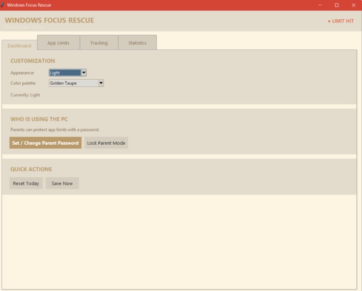Click the parents password description text
Viewport: 362px width, 291px height.
point(55,130)
